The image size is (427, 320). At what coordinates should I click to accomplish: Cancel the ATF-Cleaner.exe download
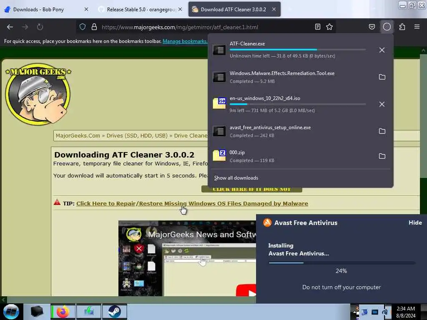pos(382,50)
